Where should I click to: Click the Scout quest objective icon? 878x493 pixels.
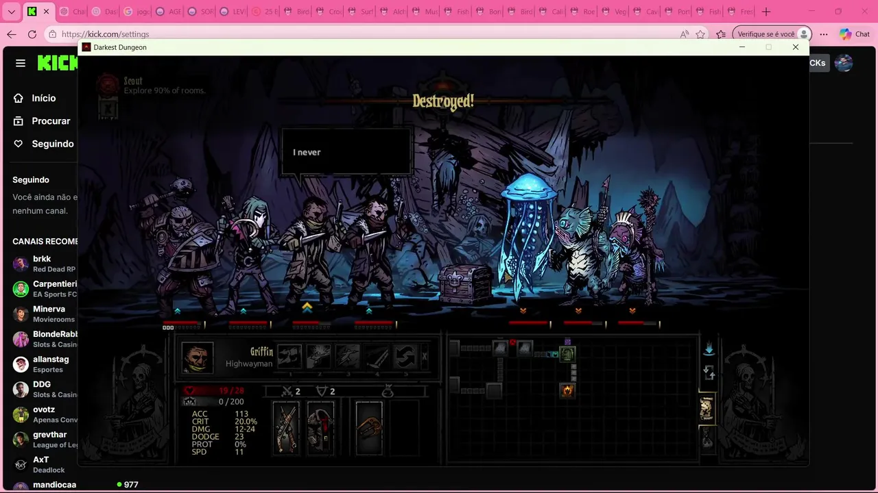click(x=108, y=85)
